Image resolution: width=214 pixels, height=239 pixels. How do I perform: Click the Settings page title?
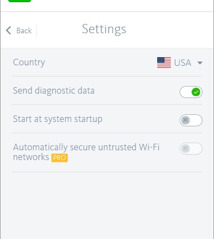coord(104,29)
